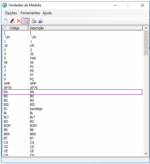Click the scrollbar down arrow
Screen dimensions: 150x164
146,153
